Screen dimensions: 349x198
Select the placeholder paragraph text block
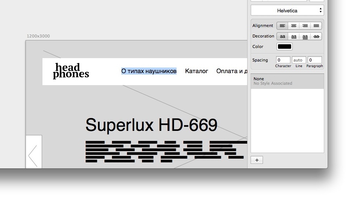166,151
